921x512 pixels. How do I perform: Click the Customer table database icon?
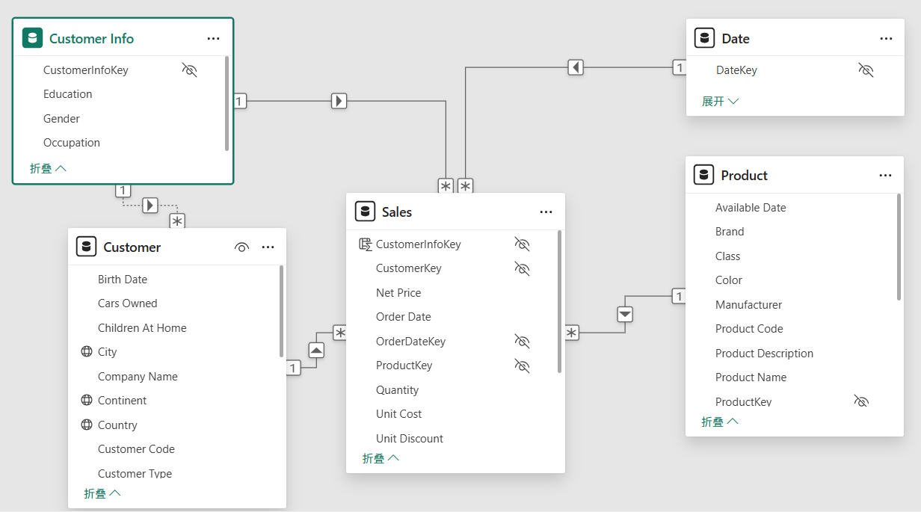coord(87,247)
